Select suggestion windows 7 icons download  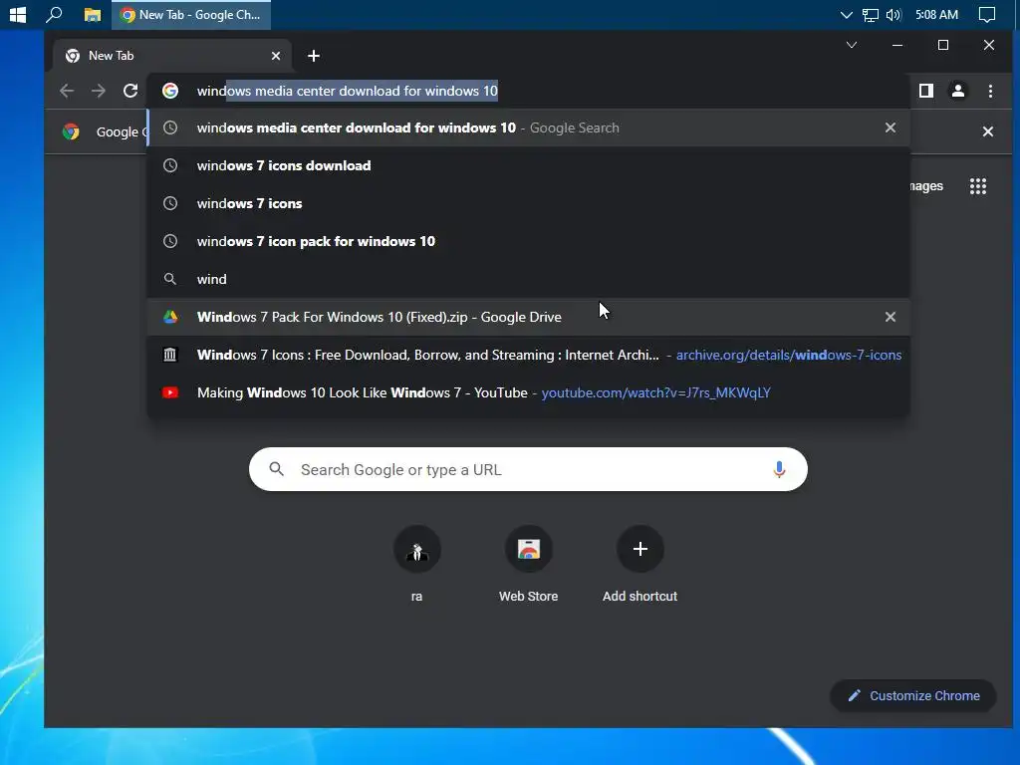point(528,166)
